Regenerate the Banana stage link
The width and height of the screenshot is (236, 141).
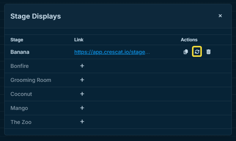pos(197,52)
